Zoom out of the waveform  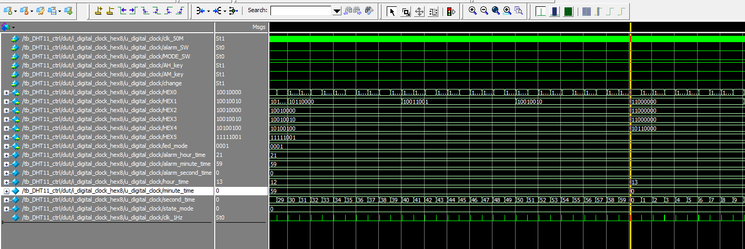click(484, 11)
